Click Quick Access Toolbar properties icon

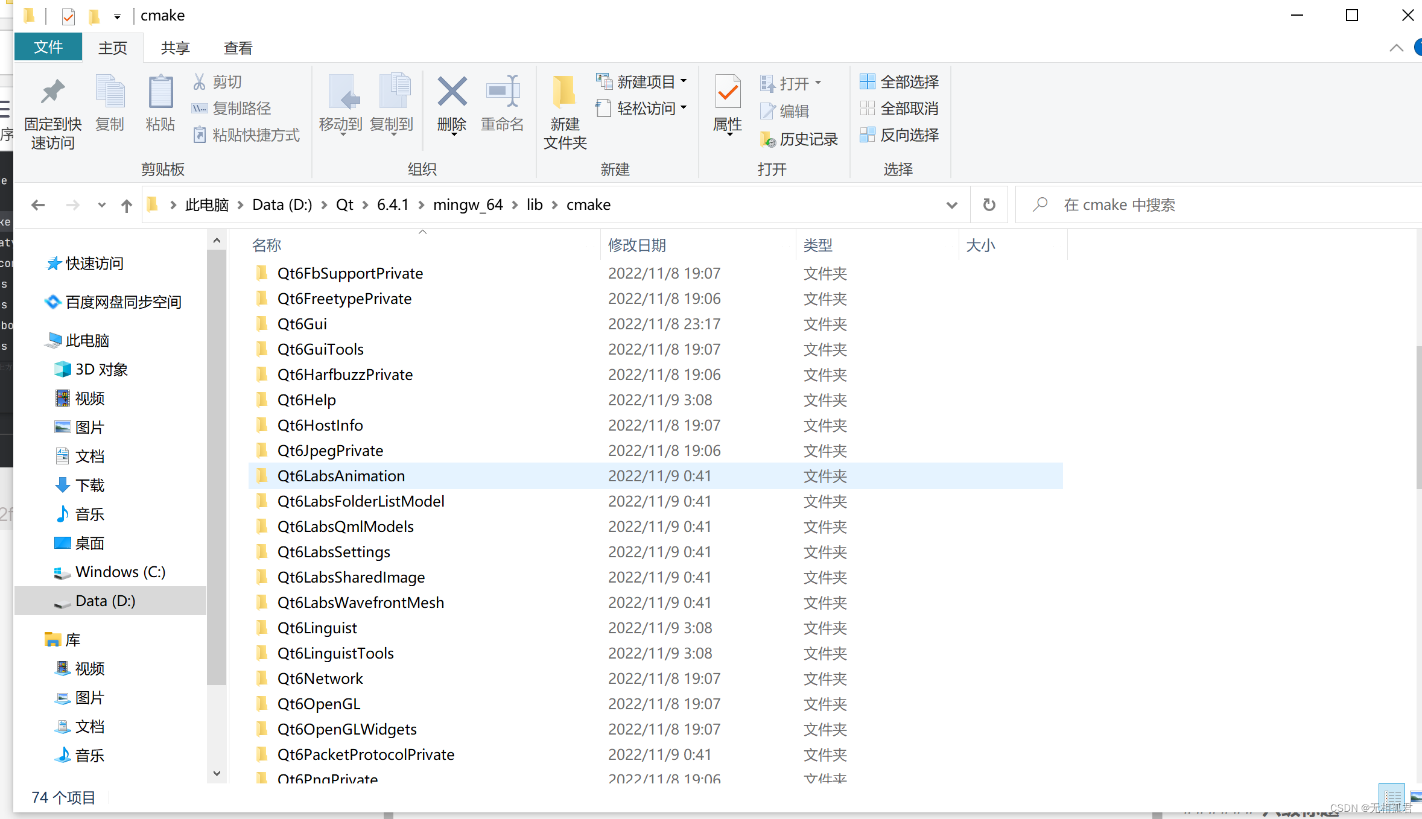point(68,16)
